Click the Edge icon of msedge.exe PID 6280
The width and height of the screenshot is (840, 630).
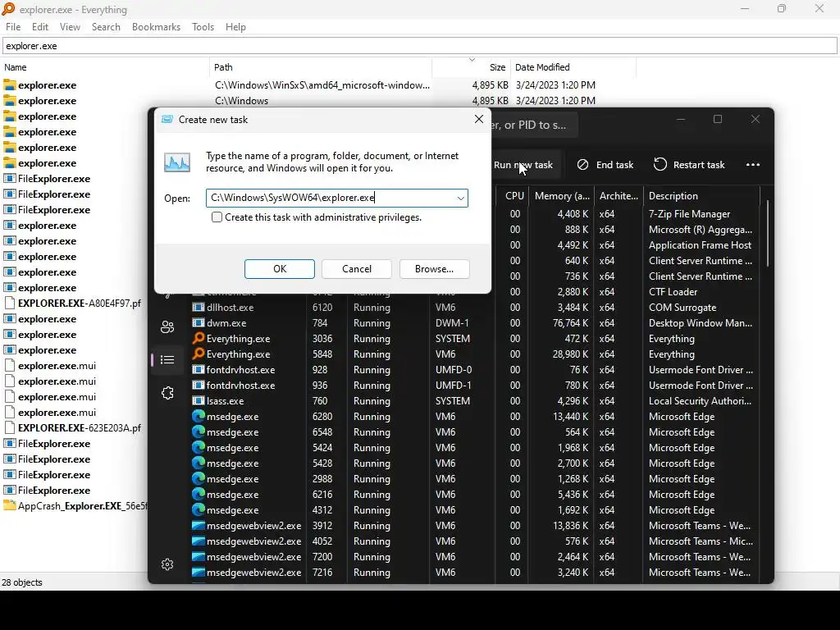[x=199, y=416]
